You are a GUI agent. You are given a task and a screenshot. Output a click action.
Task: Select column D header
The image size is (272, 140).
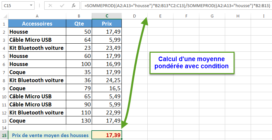[134, 16]
